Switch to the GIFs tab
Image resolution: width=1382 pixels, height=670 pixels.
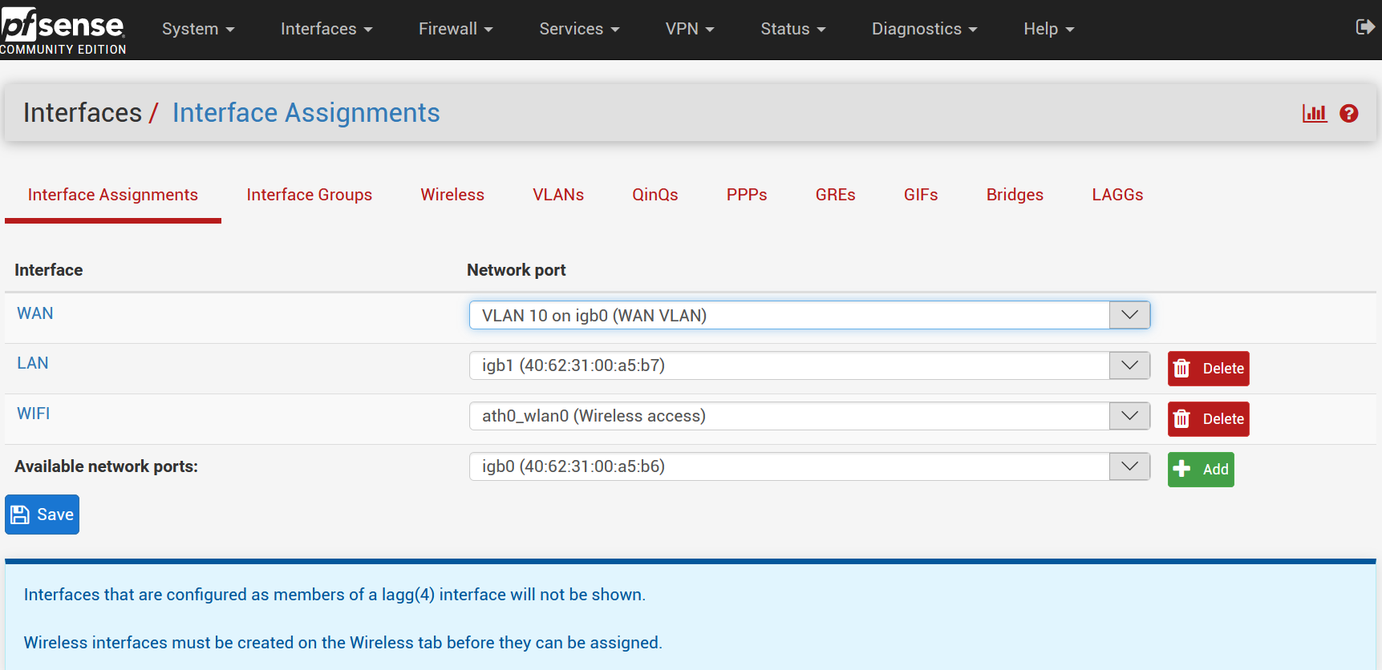[921, 195]
